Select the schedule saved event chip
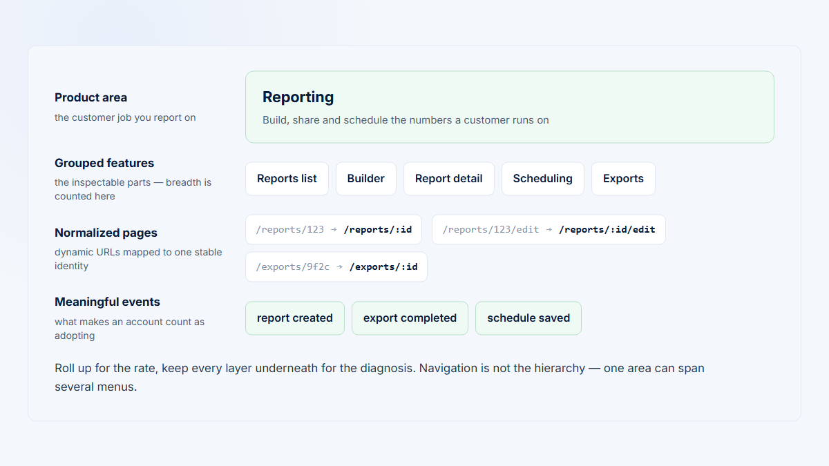Image resolution: width=829 pixels, height=466 pixels. pos(528,318)
